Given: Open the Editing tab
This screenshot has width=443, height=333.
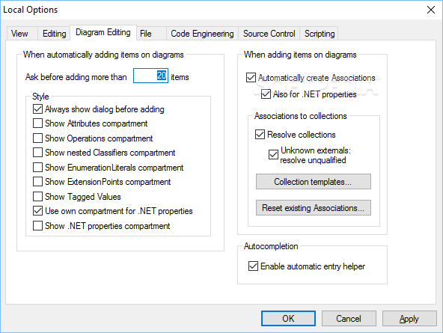Looking at the screenshot, I should (x=54, y=34).
